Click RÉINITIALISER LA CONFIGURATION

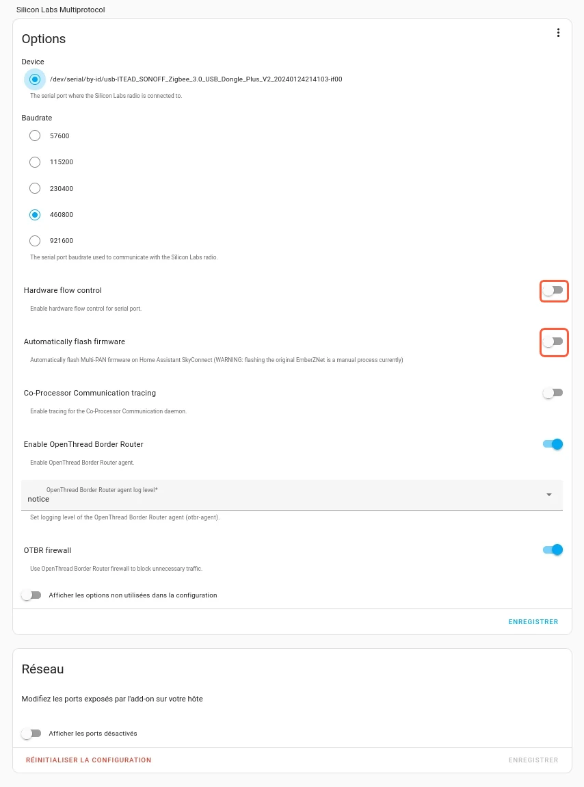pos(88,760)
